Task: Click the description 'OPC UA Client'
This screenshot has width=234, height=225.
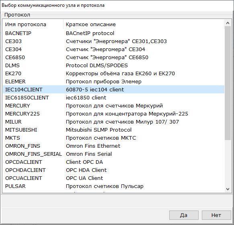Action: point(84,178)
